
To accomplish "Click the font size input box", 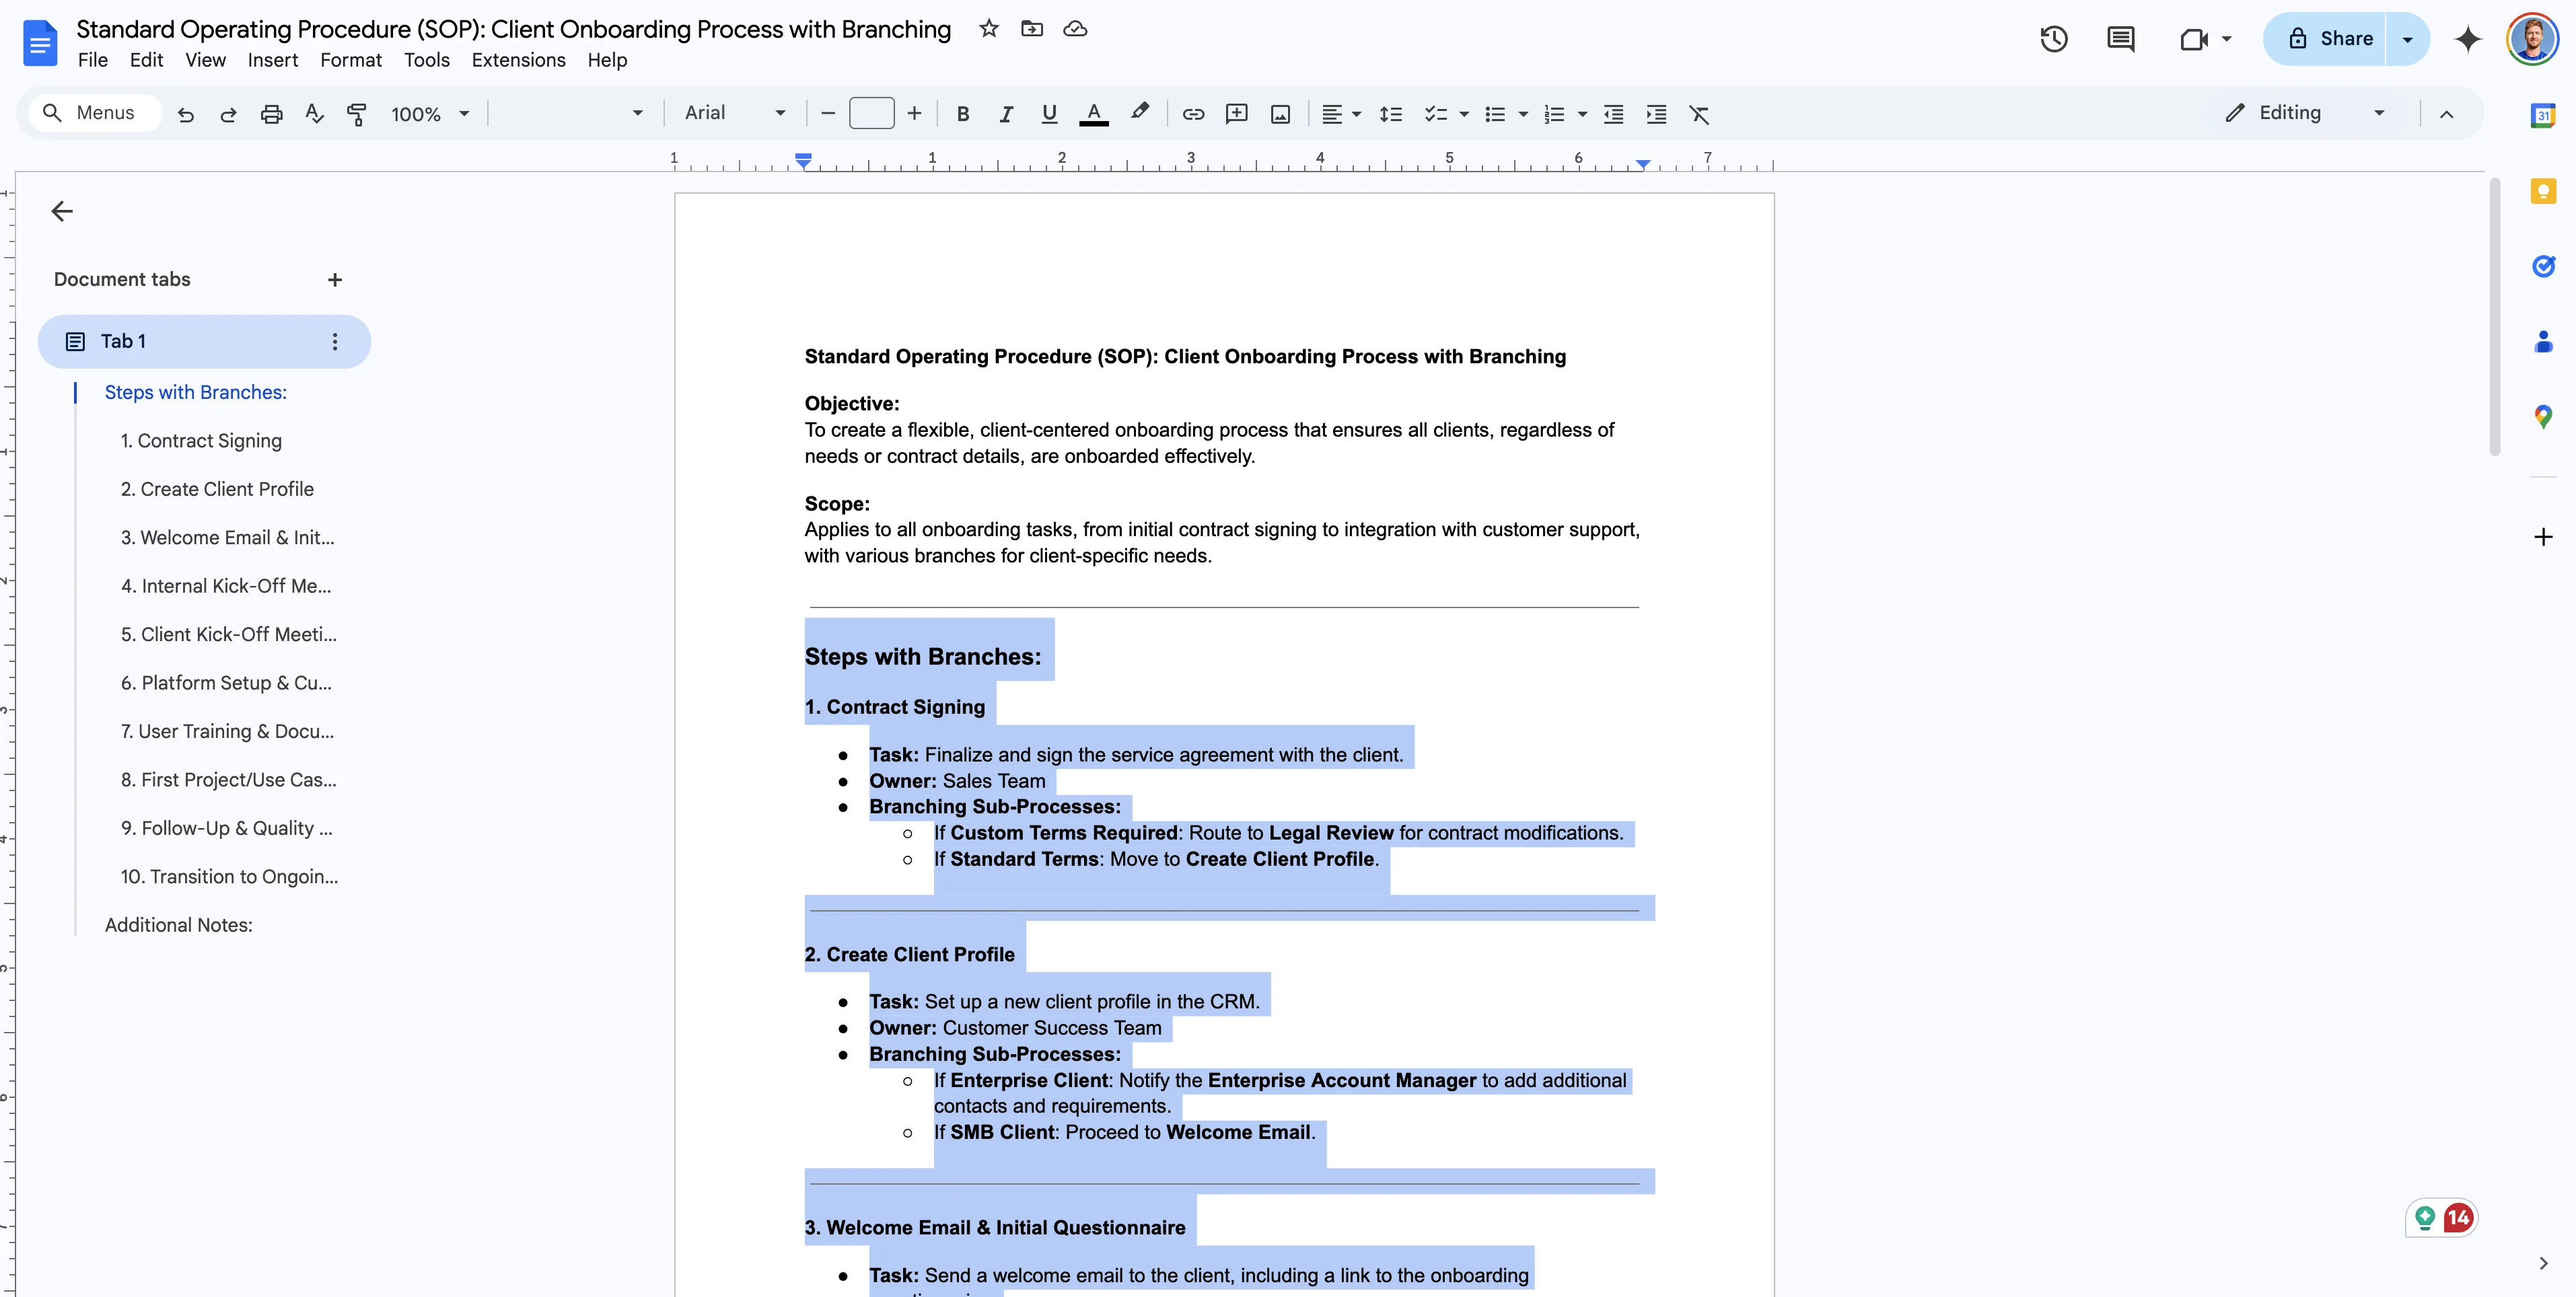I will (871, 114).
